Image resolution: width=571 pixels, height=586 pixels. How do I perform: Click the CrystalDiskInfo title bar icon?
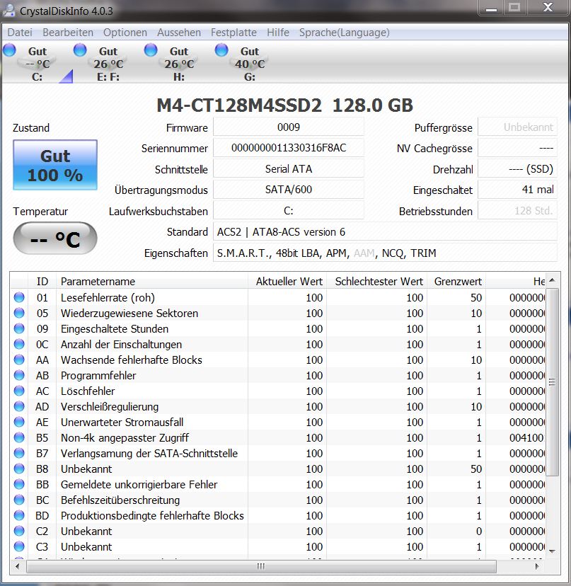8,10
